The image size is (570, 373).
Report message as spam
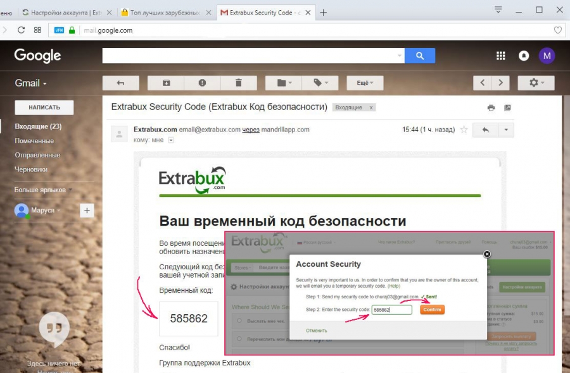[202, 83]
